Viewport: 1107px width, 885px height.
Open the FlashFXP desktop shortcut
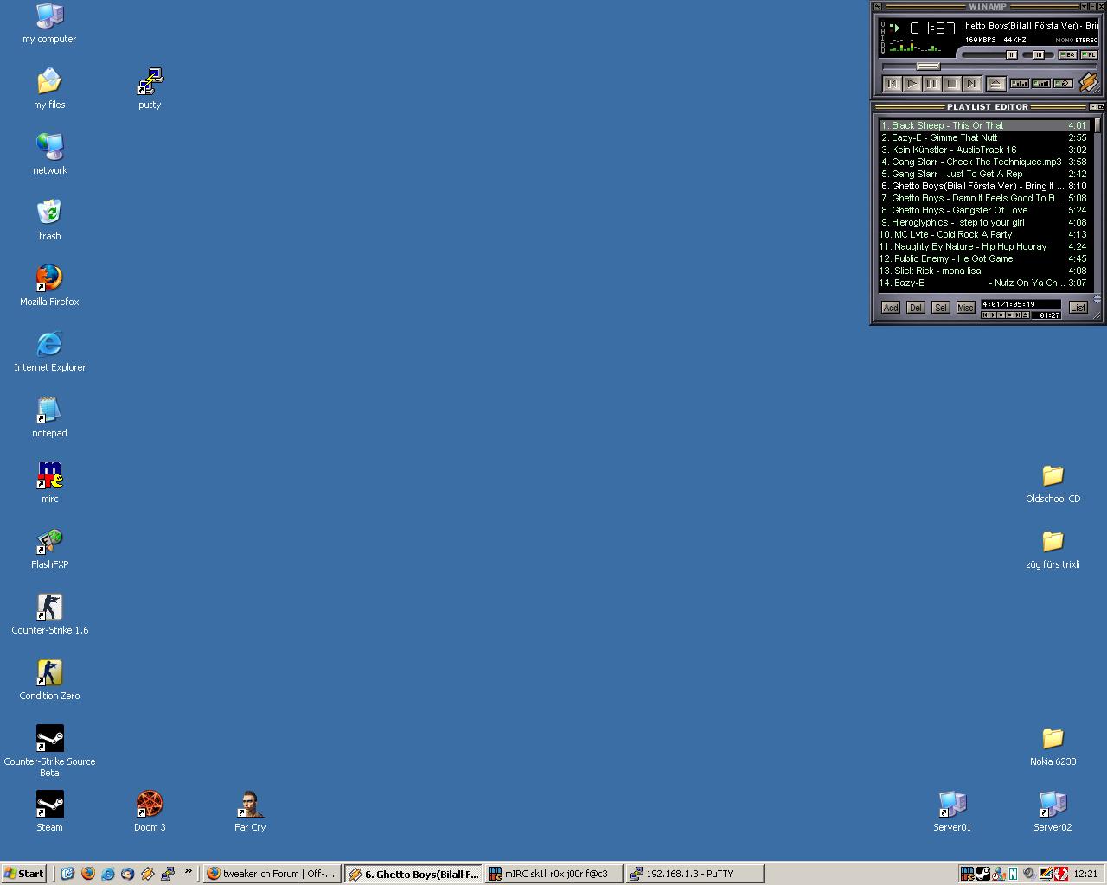[x=49, y=542]
